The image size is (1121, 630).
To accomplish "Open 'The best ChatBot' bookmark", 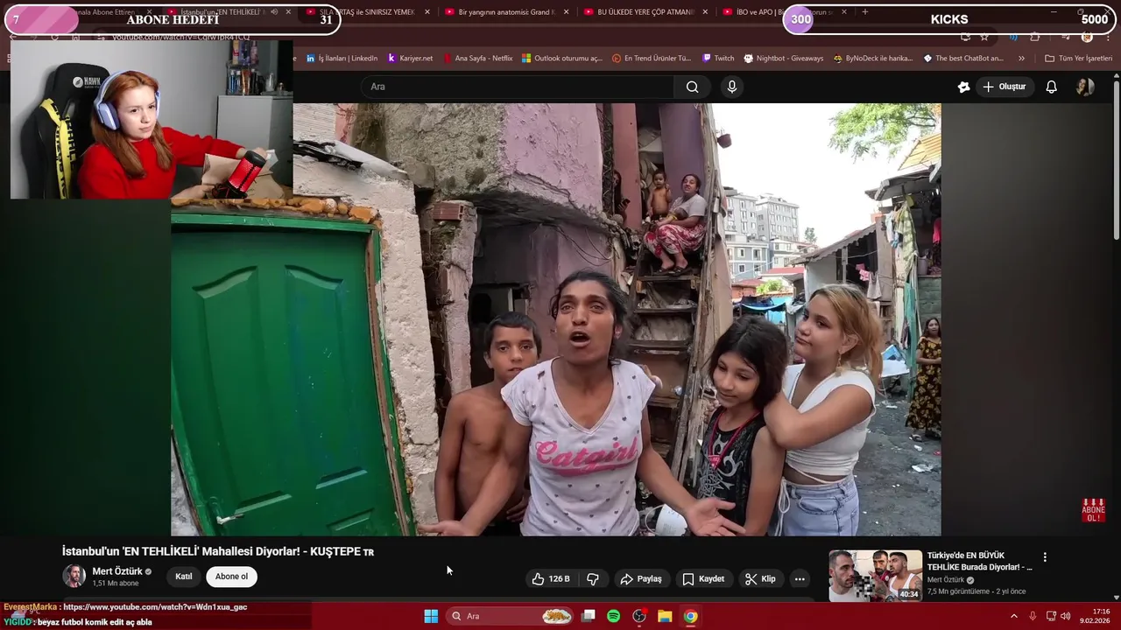I will coord(963,59).
